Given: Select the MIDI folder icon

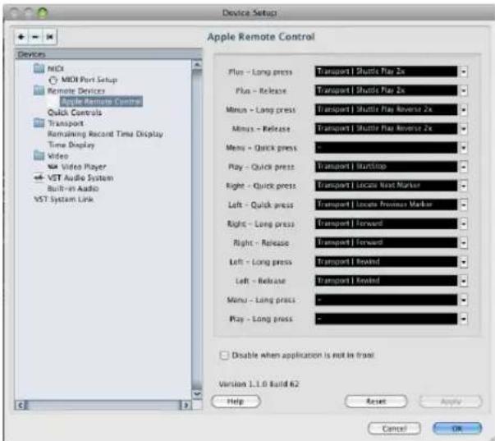Looking at the screenshot, I should (x=39, y=68).
